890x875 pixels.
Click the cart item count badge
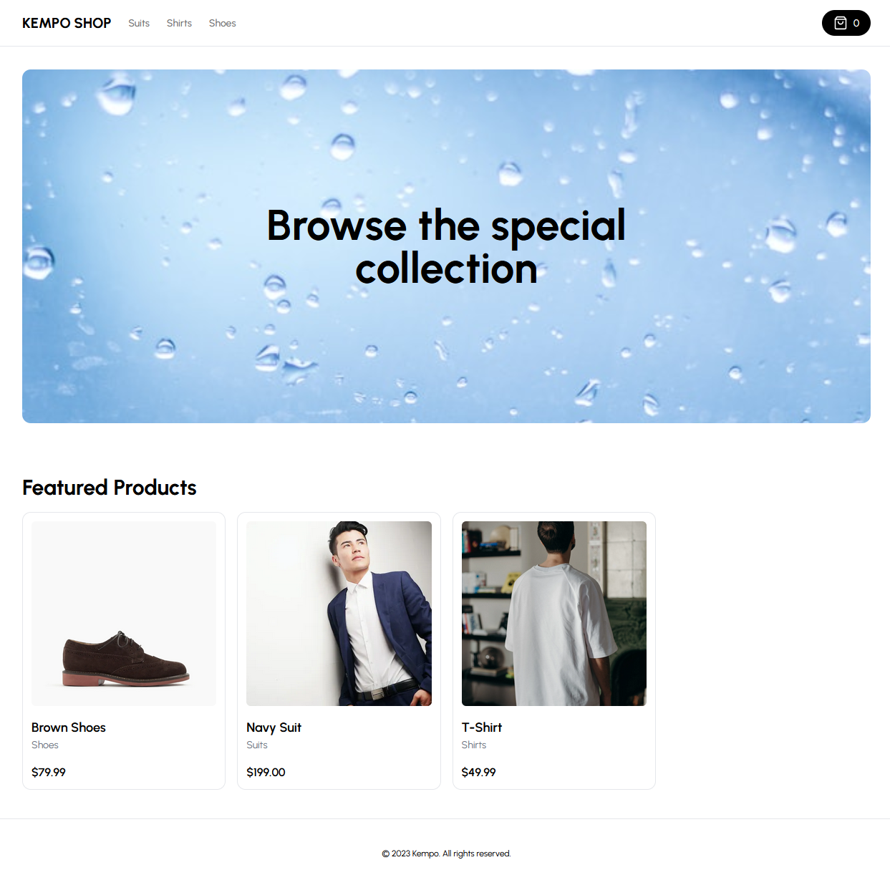tap(856, 23)
